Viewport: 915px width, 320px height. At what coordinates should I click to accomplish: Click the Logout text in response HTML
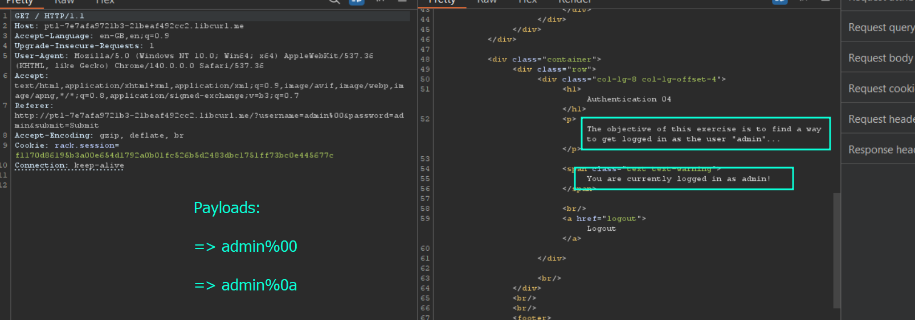pyautogui.click(x=601, y=228)
